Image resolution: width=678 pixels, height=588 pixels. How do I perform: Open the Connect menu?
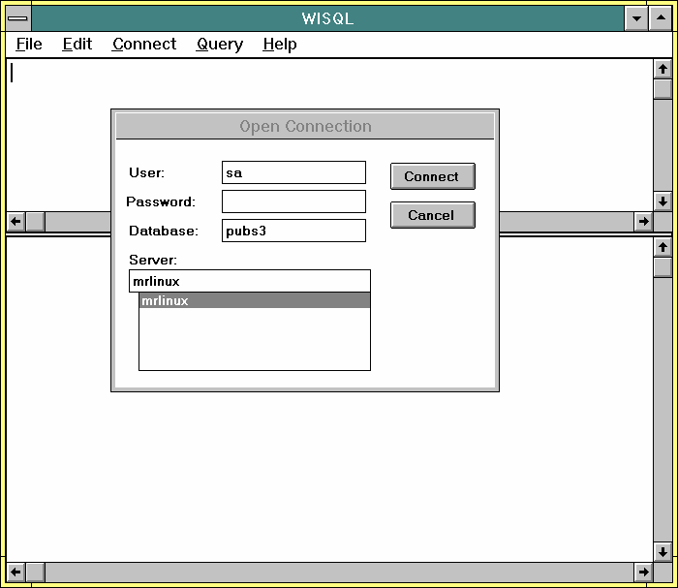[x=144, y=45]
